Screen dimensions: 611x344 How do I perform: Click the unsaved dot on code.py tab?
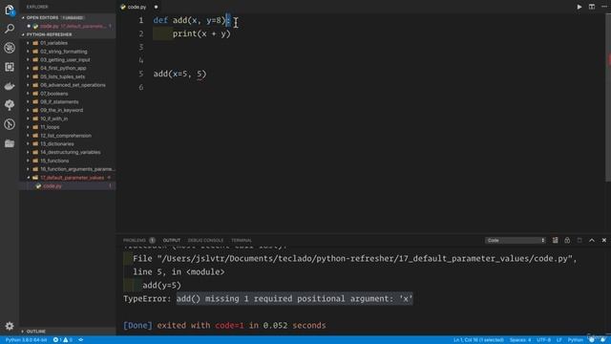tap(156, 7)
